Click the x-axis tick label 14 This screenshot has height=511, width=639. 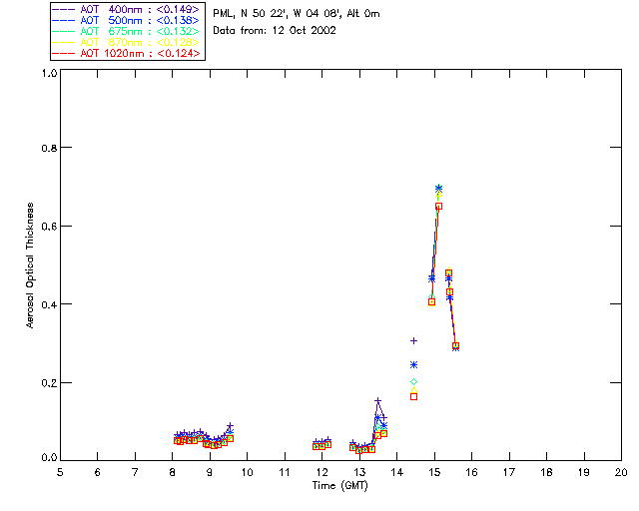click(397, 472)
